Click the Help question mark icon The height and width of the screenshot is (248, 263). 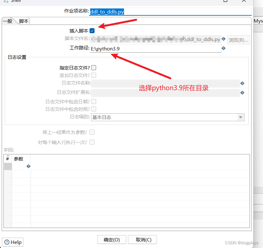(7, 242)
